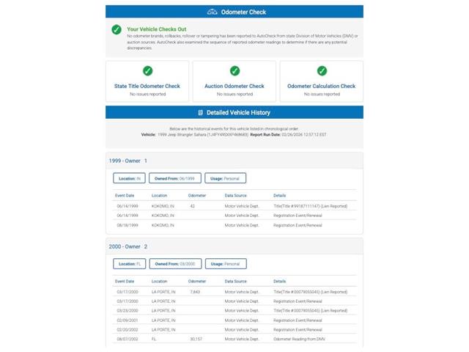Click Owner 2 Location: FL tag
Viewport: 469px width, 352px height.
[x=130, y=264]
